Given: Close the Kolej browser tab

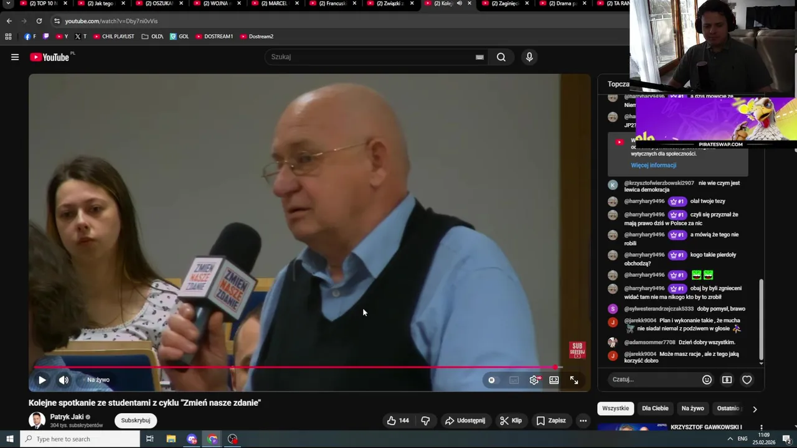Looking at the screenshot, I should click(x=469, y=4).
